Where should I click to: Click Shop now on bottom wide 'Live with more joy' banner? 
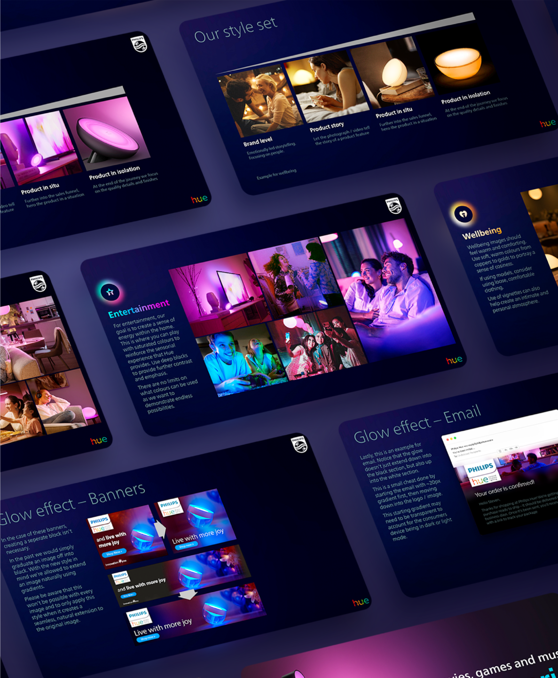148,638
